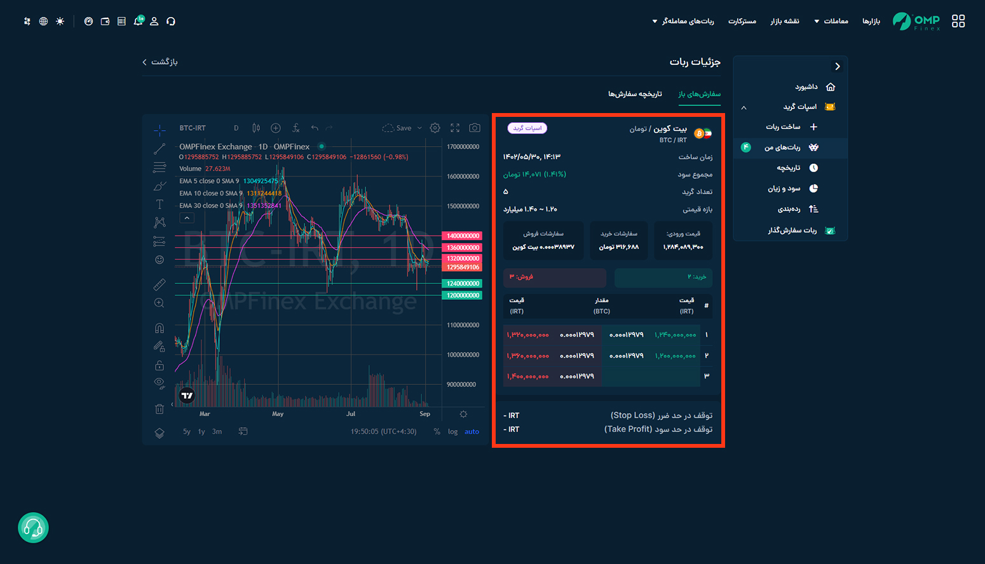Screen dimensions: 985x564
Task: Toggle percent scale on chart
Action: click(x=437, y=431)
